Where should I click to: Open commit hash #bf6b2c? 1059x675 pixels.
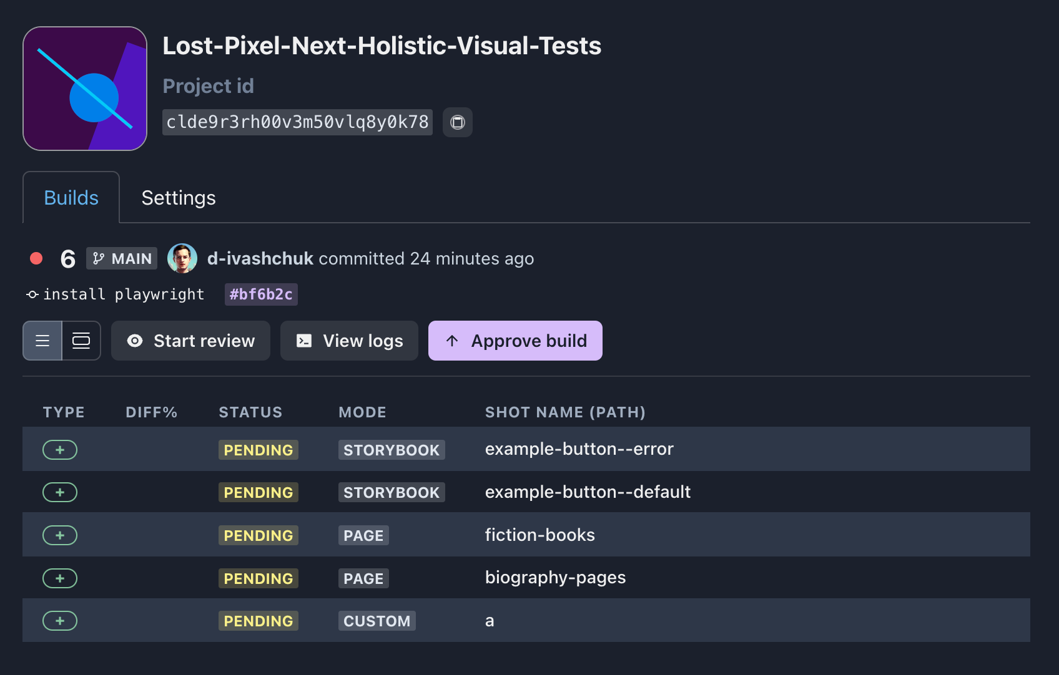pos(261,294)
